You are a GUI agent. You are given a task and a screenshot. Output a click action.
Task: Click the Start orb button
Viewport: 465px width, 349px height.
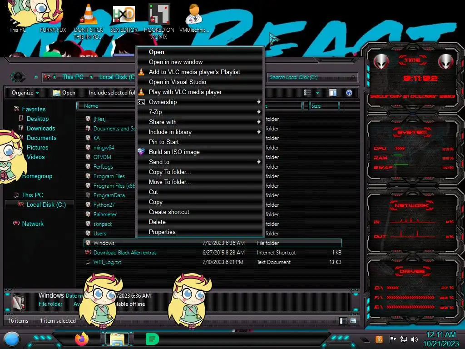click(12, 339)
